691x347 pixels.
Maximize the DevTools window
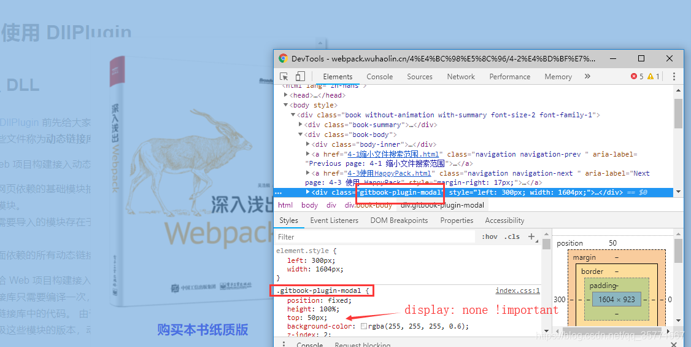click(641, 58)
